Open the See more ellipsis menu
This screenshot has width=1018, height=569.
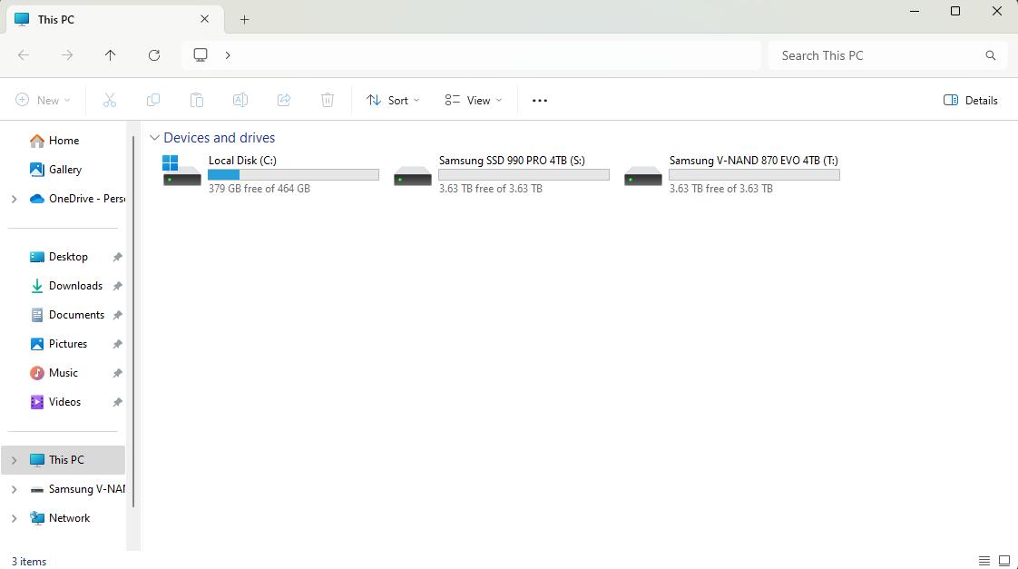540,100
